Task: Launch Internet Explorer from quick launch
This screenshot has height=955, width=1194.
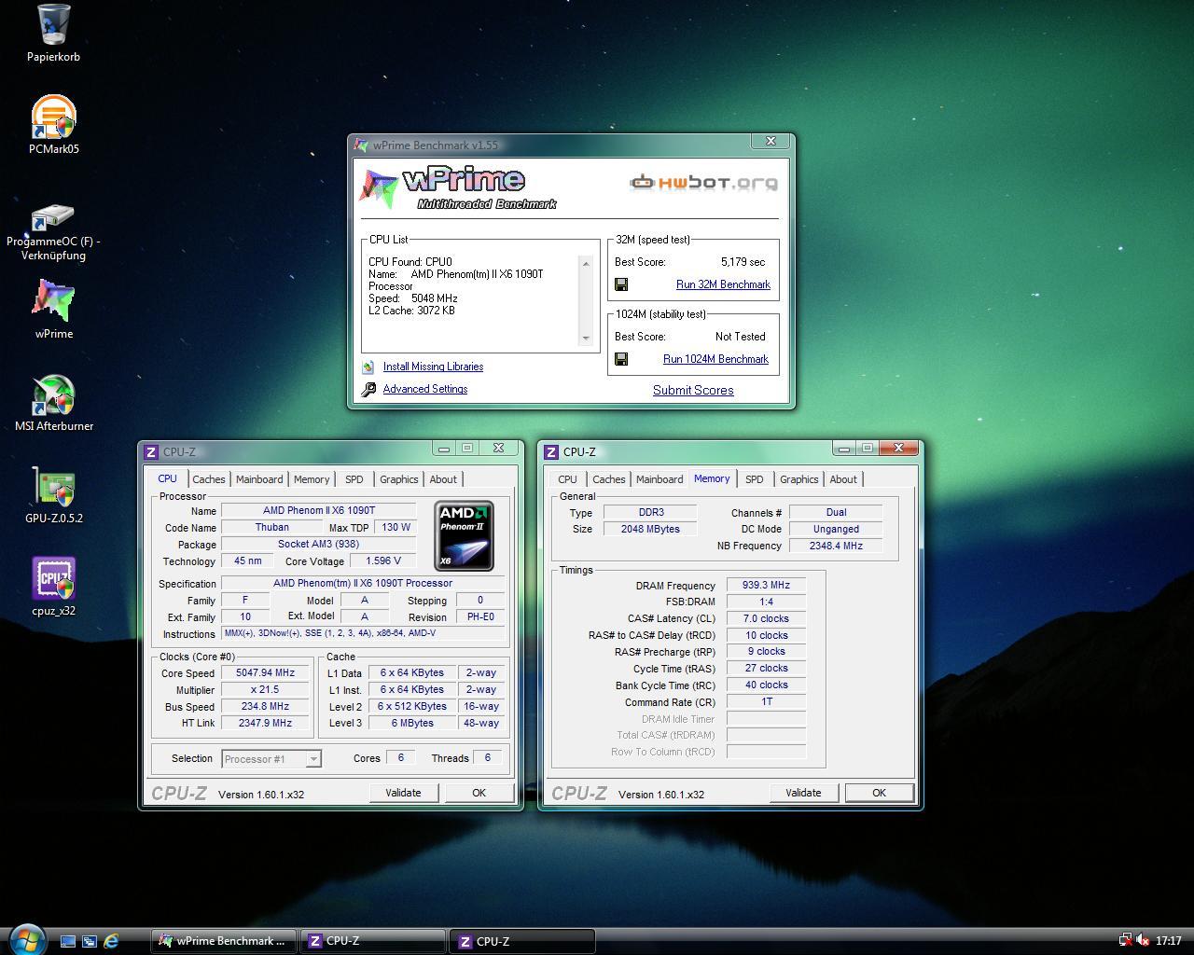Action: pos(111,941)
